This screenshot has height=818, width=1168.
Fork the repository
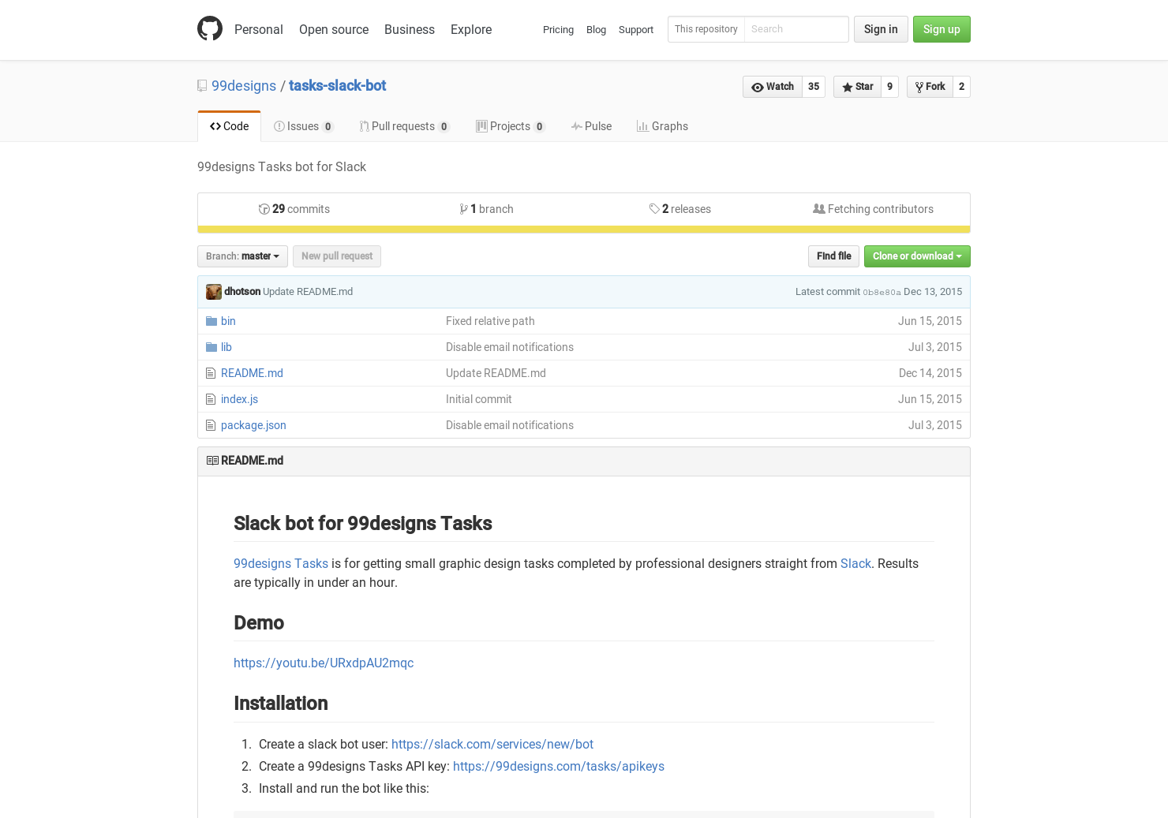coord(929,87)
